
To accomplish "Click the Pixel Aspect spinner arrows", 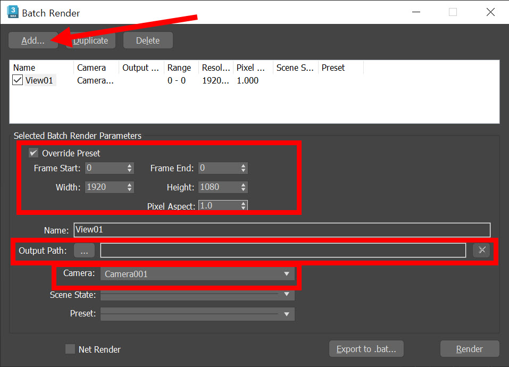I will [x=244, y=205].
